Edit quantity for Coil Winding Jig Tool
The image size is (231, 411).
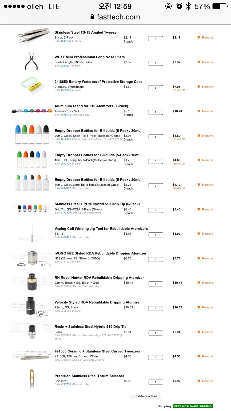pyautogui.click(x=156, y=235)
